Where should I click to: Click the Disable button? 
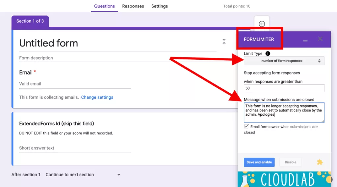tap(290, 162)
